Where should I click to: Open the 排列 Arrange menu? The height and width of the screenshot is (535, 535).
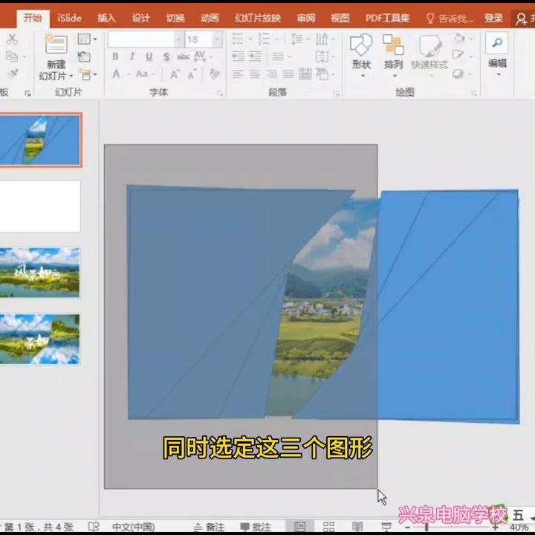click(x=393, y=55)
